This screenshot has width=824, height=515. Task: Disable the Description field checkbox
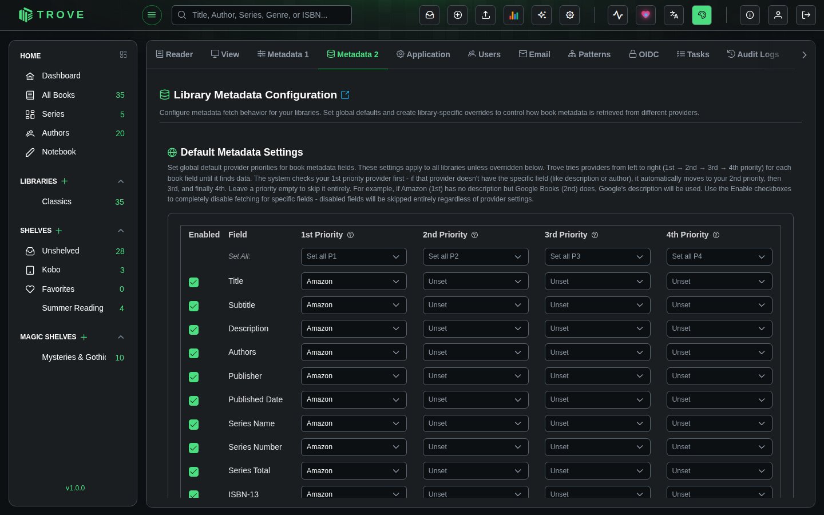coord(194,330)
